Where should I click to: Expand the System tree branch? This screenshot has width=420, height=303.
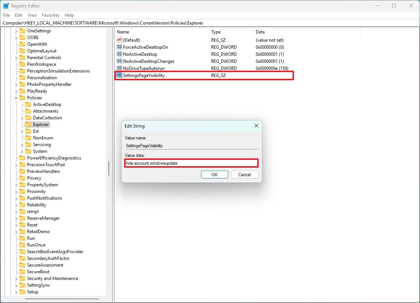click(x=22, y=151)
